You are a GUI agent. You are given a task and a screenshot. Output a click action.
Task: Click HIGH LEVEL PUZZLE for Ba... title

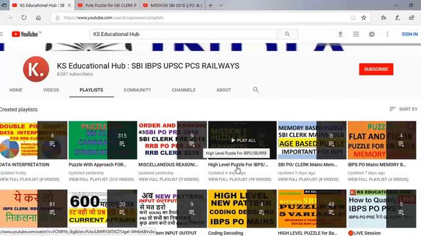coord(307,233)
